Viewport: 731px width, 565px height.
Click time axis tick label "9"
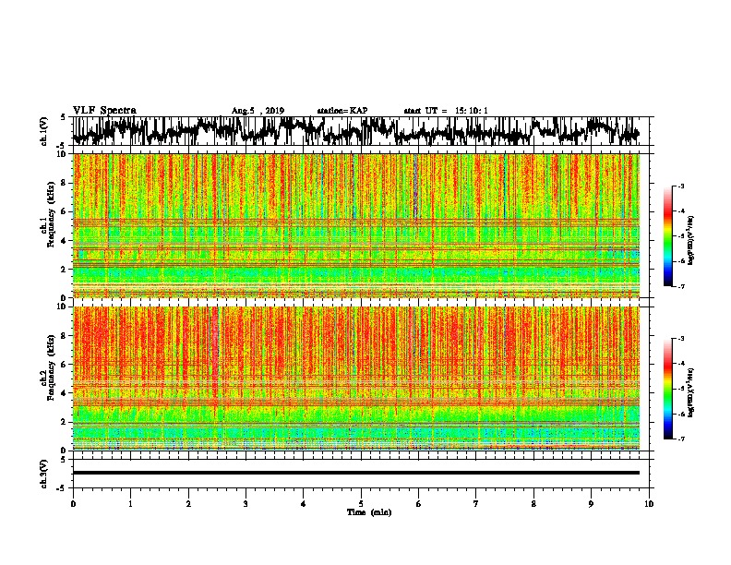pos(591,503)
